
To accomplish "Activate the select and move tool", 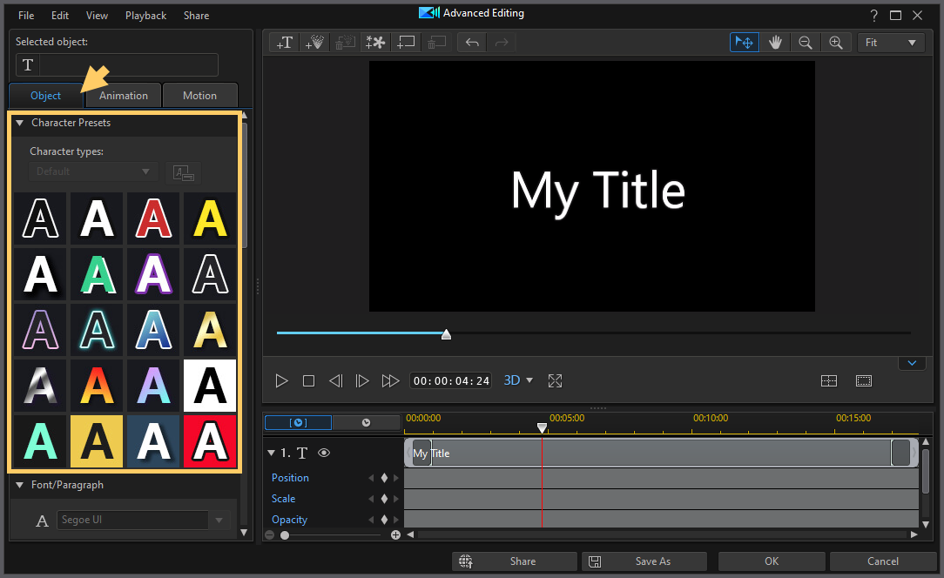I will pyautogui.click(x=744, y=42).
